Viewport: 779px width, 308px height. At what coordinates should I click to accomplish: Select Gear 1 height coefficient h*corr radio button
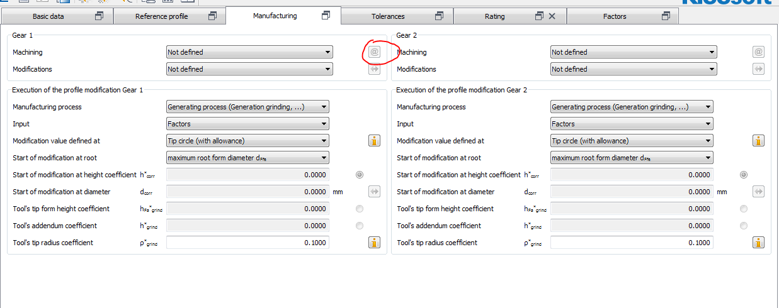(x=360, y=175)
